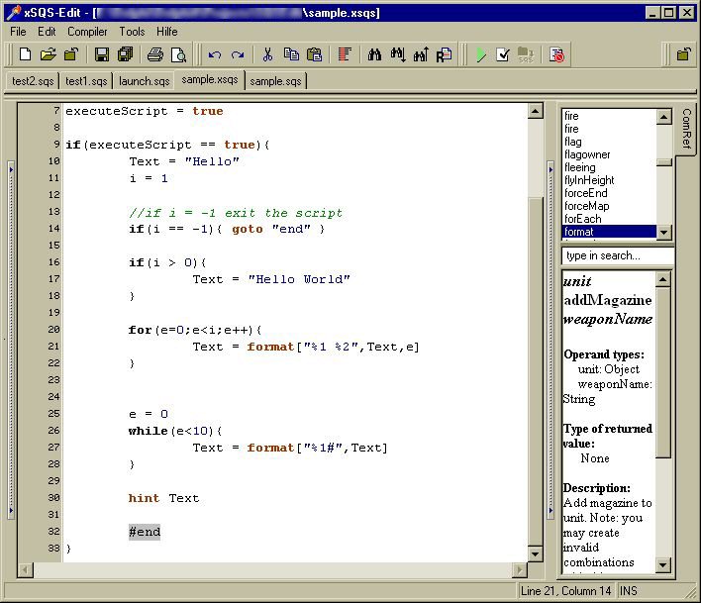Select 'forceMap' in the command list

[x=609, y=206]
